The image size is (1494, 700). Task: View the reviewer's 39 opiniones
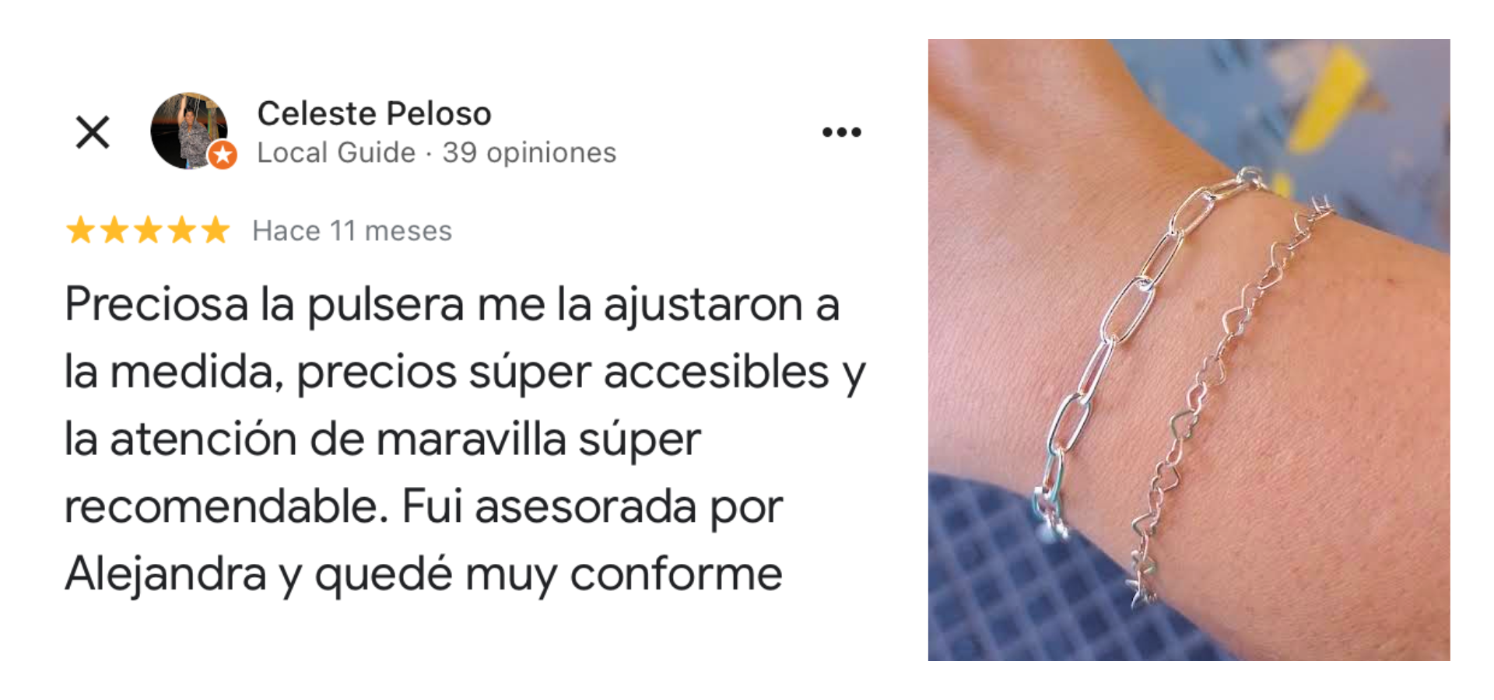[x=529, y=153]
